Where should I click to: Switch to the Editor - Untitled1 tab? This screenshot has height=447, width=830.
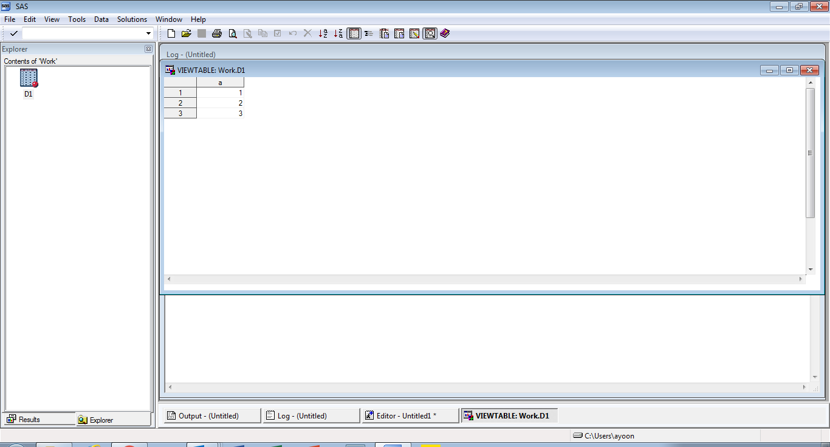410,415
